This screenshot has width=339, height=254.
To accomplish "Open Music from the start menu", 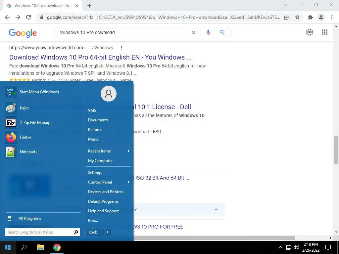I will (x=109, y=139).
